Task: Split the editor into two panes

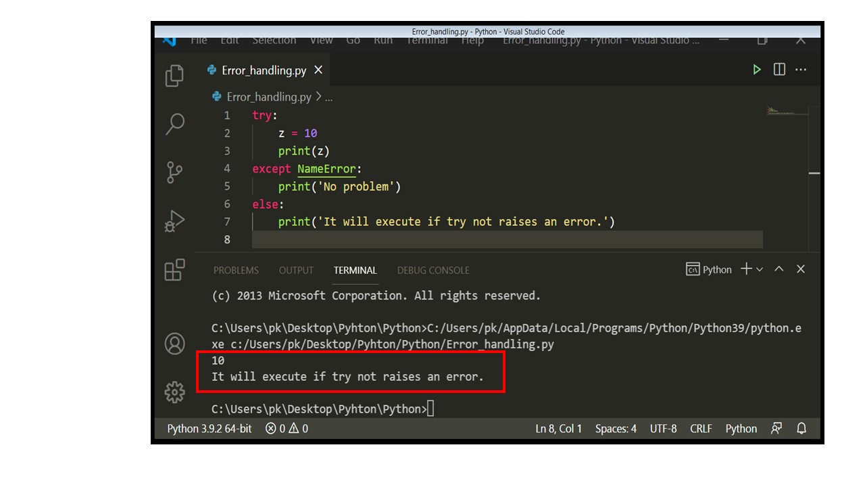Action: [779, 69]
